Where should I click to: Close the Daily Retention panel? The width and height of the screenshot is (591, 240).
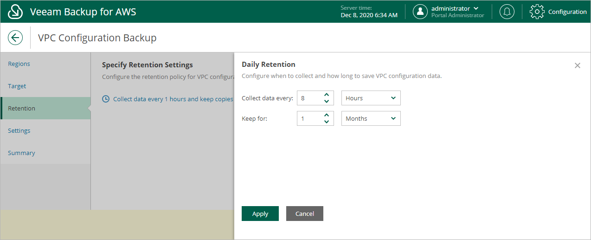[578, 65]
